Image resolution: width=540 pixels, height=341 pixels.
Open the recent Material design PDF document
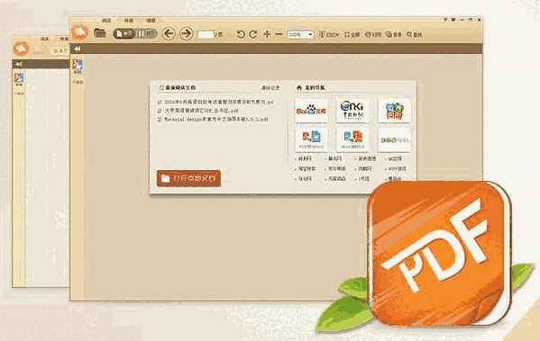(x=213, y=120)
